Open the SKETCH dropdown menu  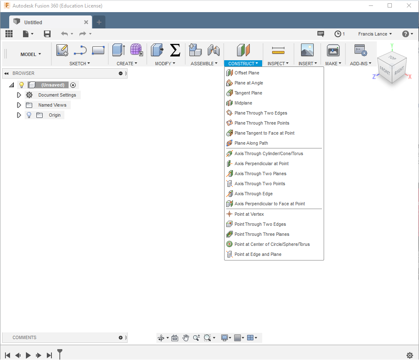[79, 64]
